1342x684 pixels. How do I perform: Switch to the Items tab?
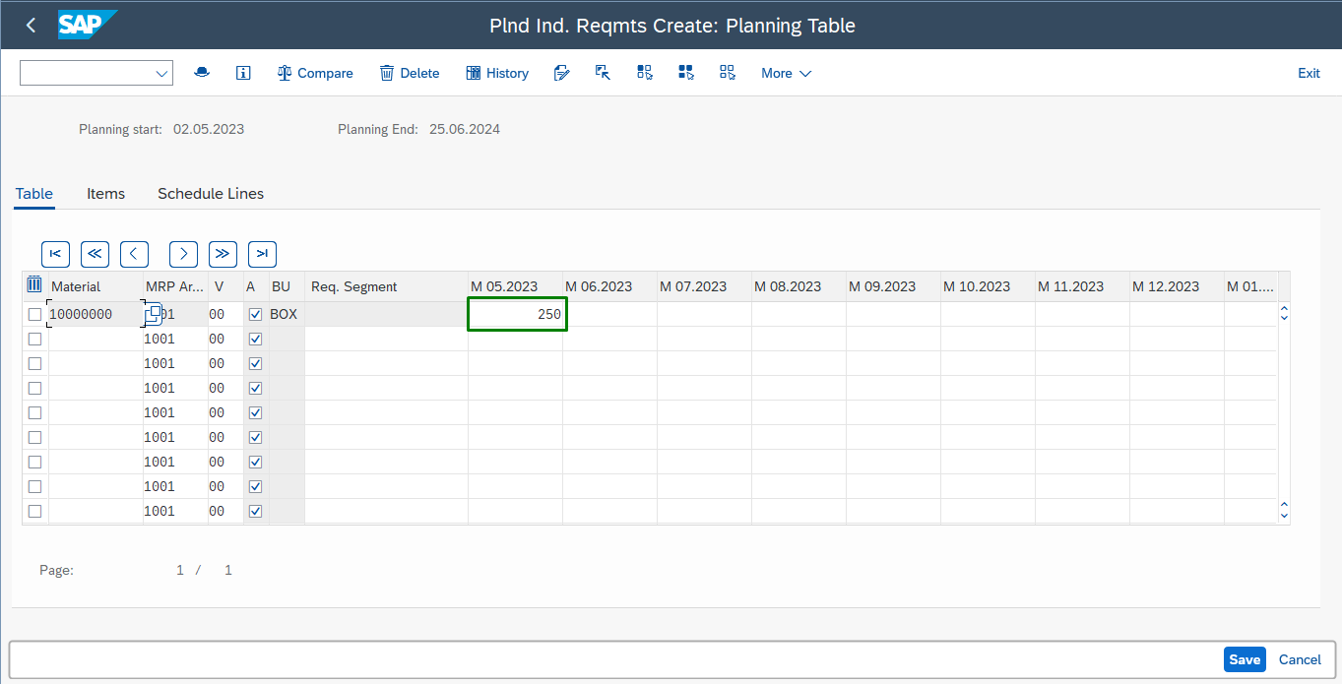pyautogui.click(x=105, y=194)
